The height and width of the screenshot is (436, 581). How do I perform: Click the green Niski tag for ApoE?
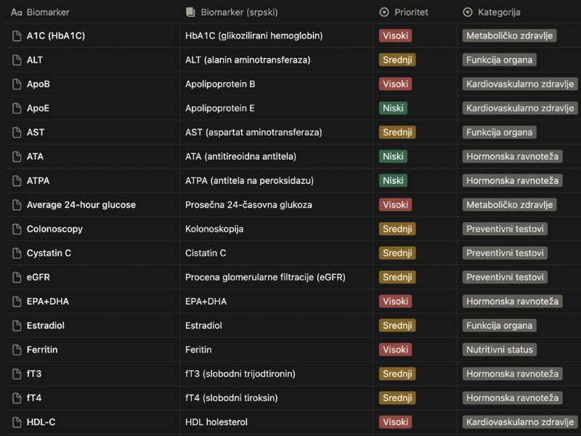[x=393, y=108]
